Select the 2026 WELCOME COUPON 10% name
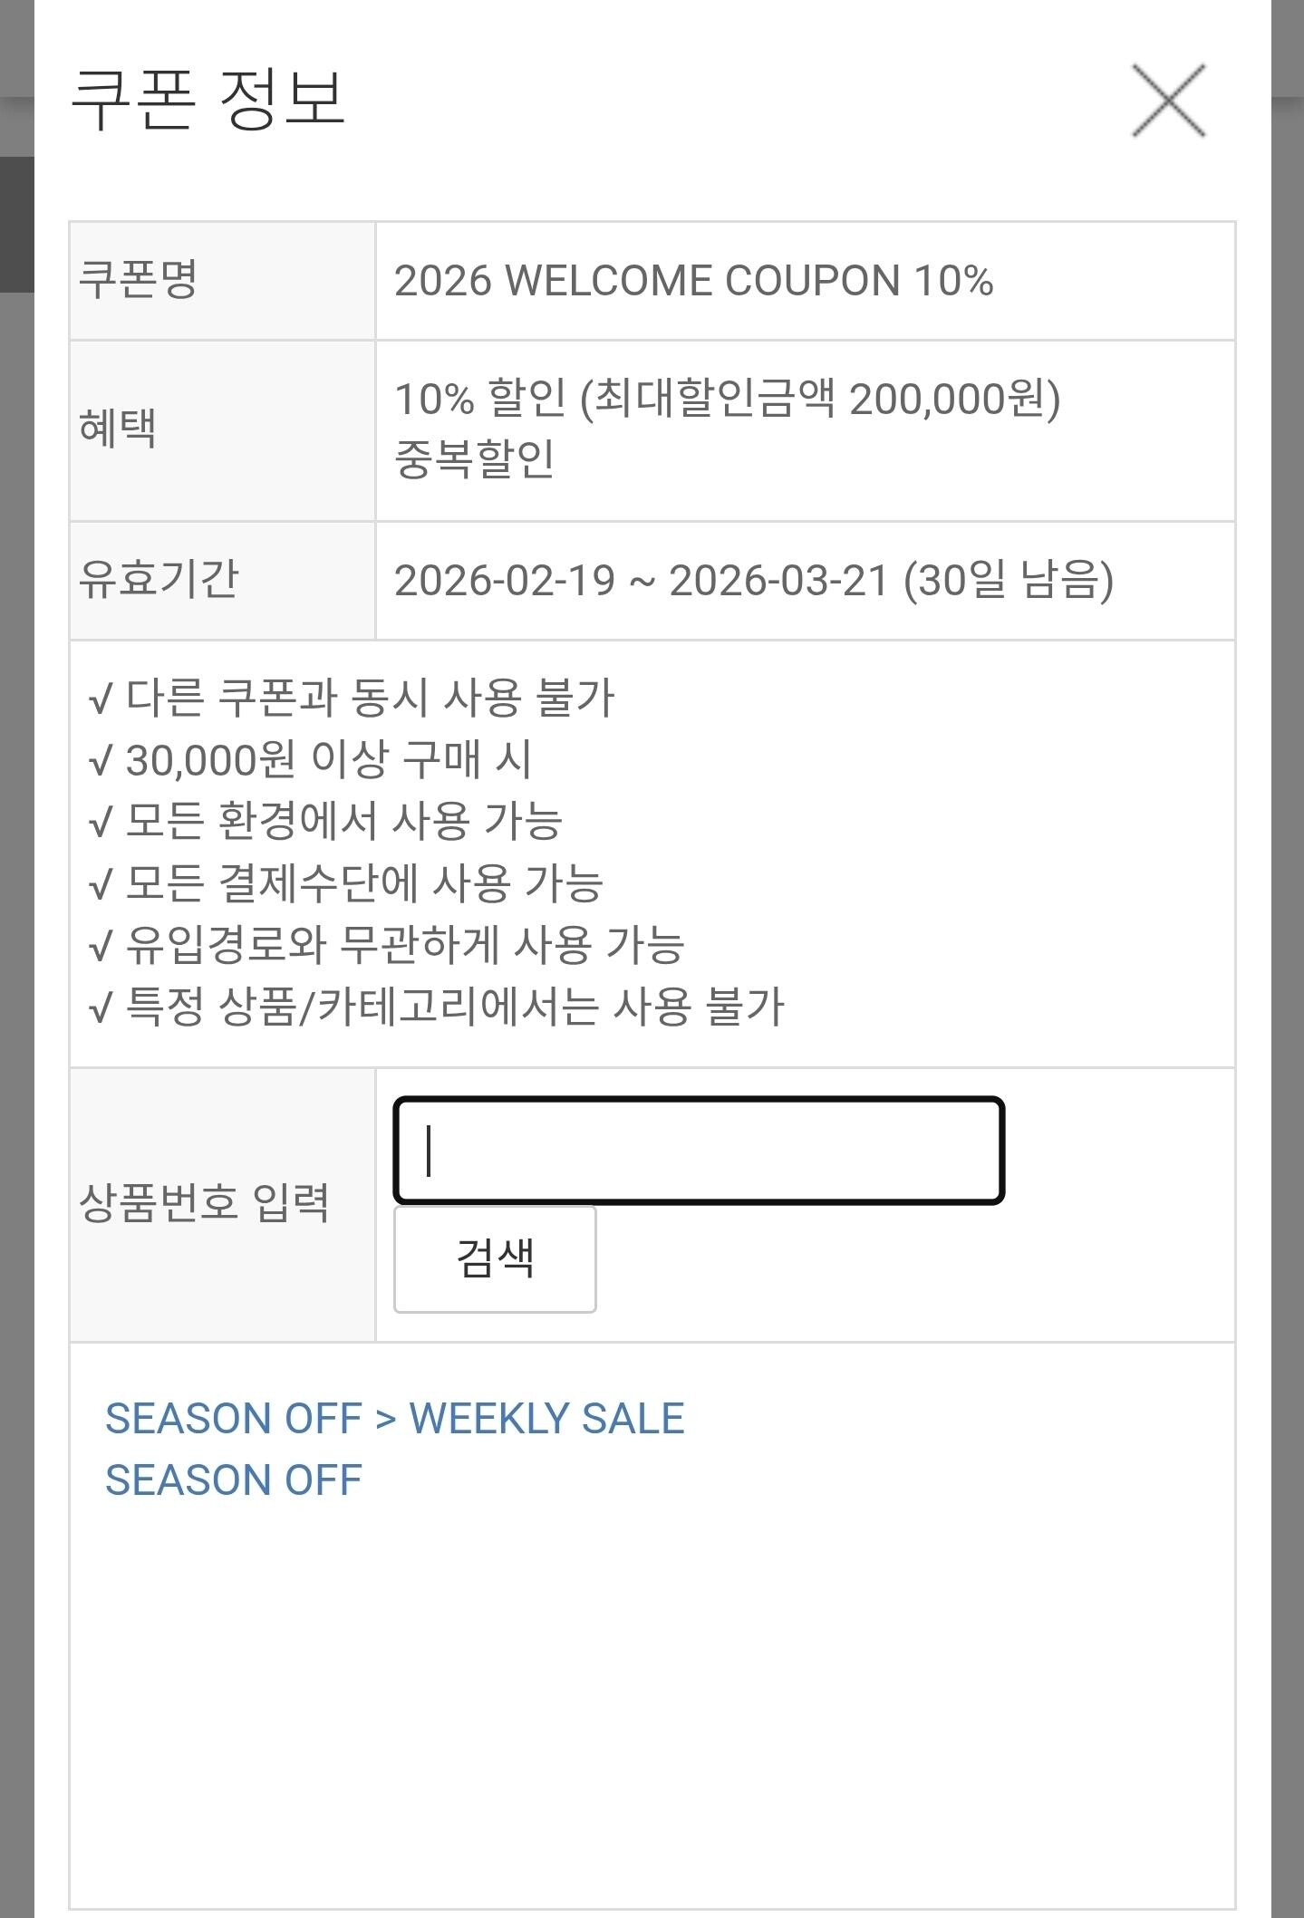Image resolution: width=1304 pixels, height=1918 pixels. pyautogui.click(x=693, y=281)
